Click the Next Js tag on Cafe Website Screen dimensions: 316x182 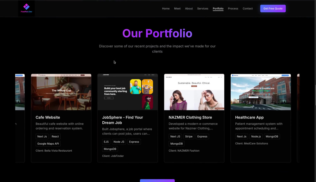point(42,136)
